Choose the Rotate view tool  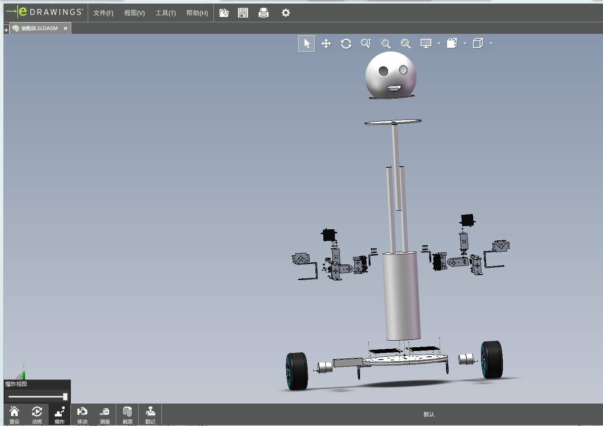[346, 44]
